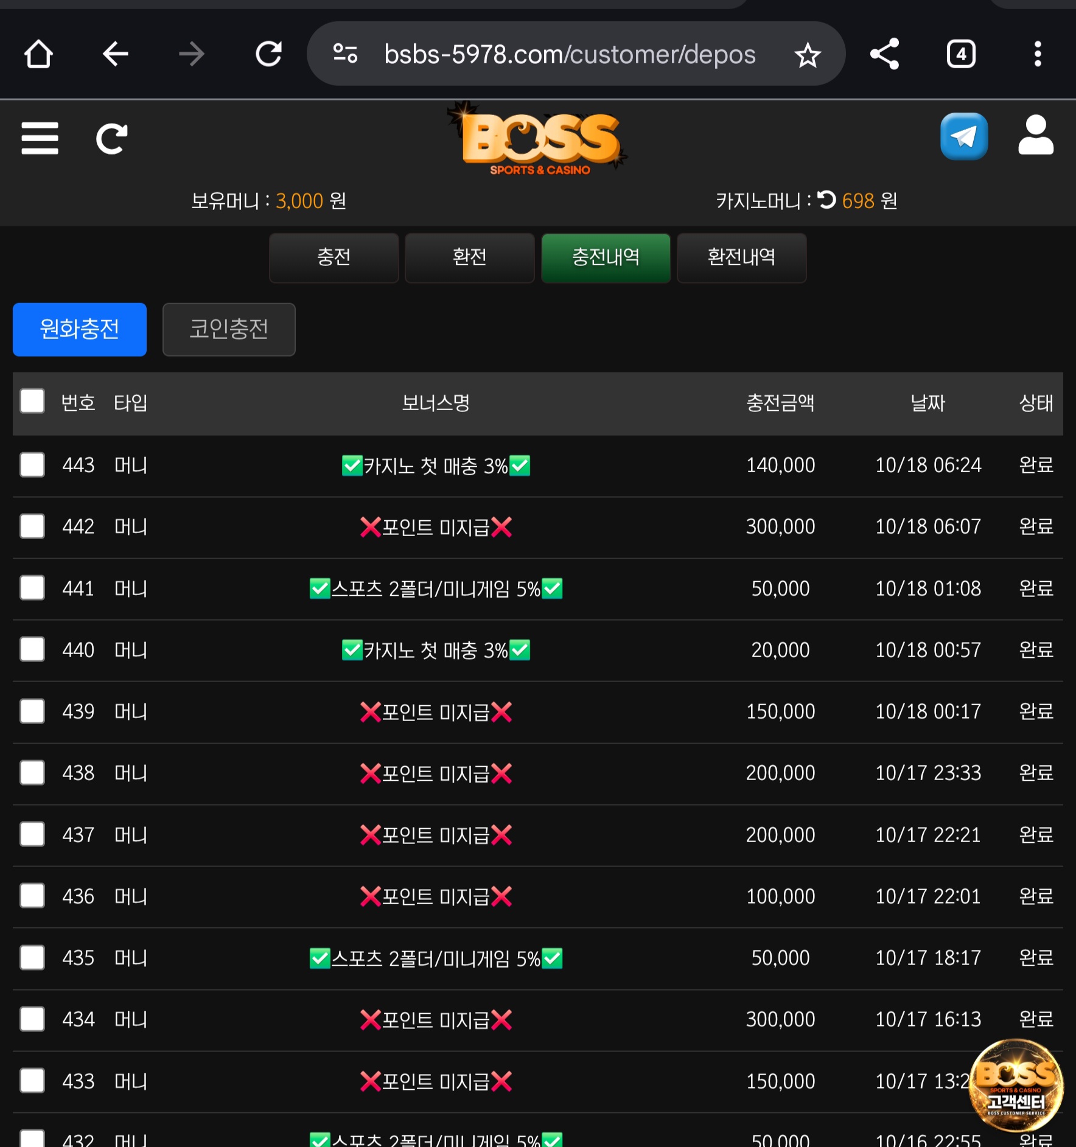This screenshot has width=1076, height=1147.
Task: Check the box for deposit row 435
Action: click(x=32, y=957)
